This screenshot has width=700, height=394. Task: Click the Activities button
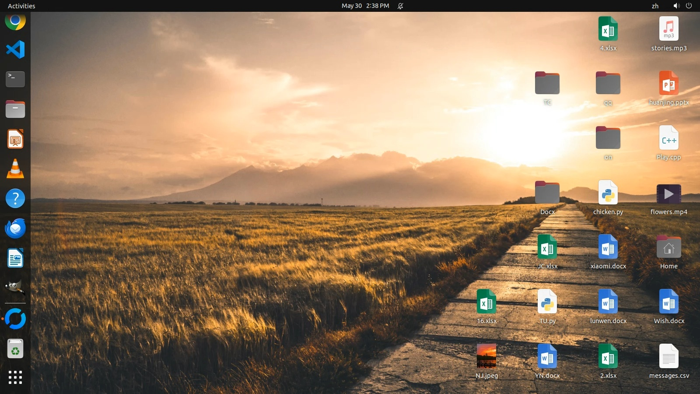(21, 6)
